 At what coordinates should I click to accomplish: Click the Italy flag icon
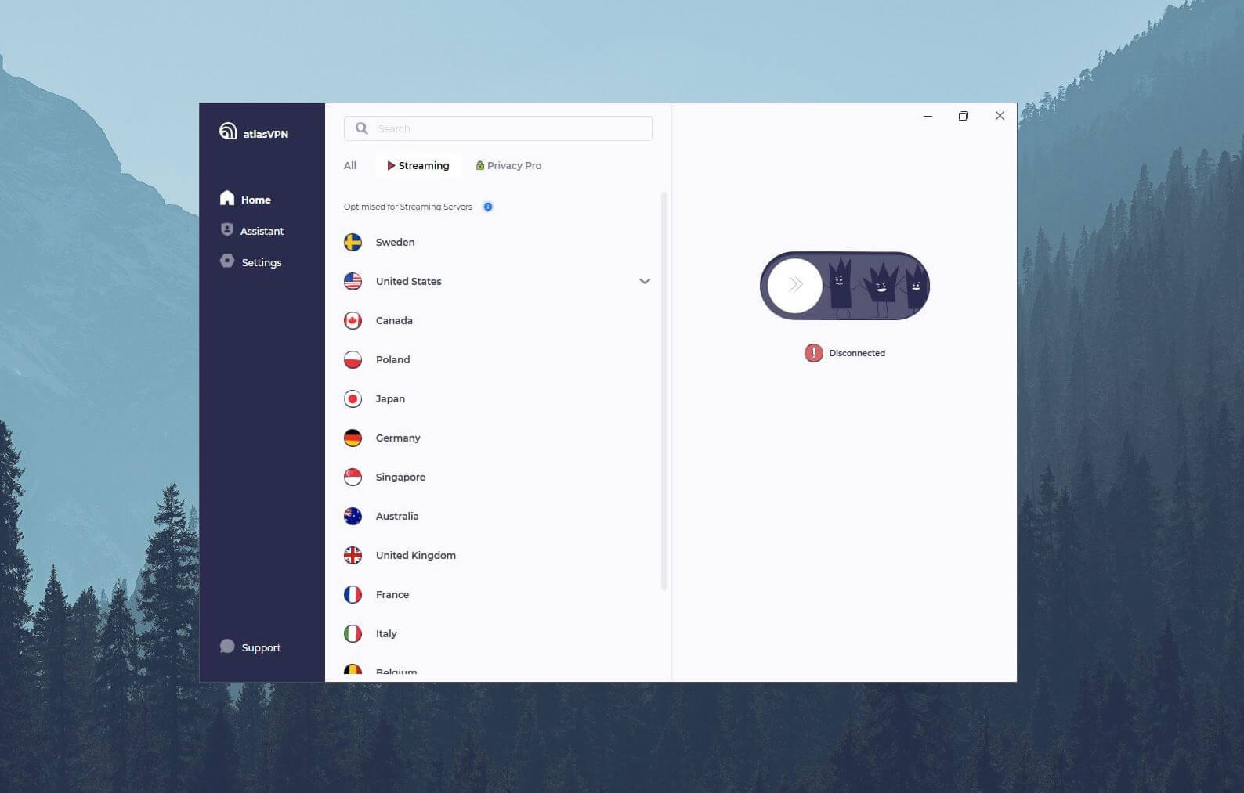(x=353, y=633)
